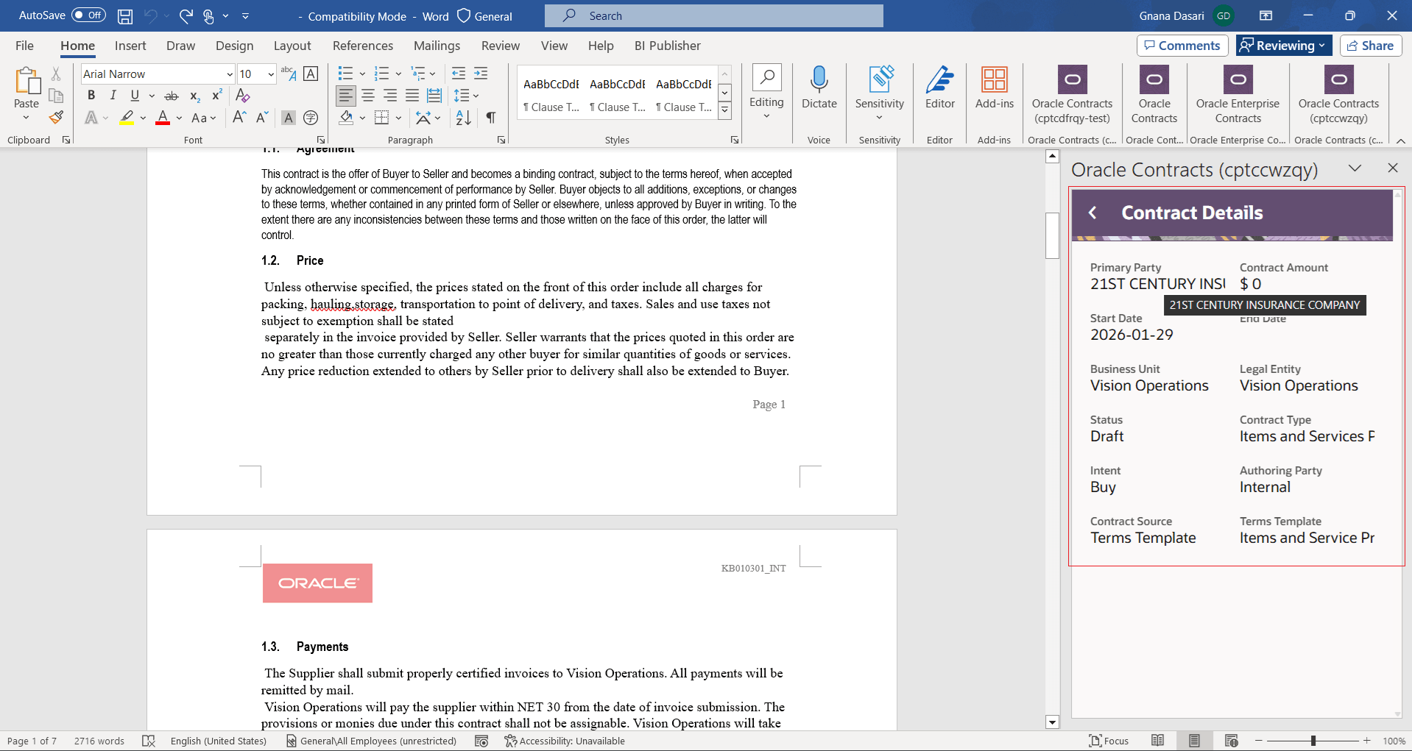Apply the yellow text highlight color
The width and height of the screenshot is (1412, 751).
point(127,118)
